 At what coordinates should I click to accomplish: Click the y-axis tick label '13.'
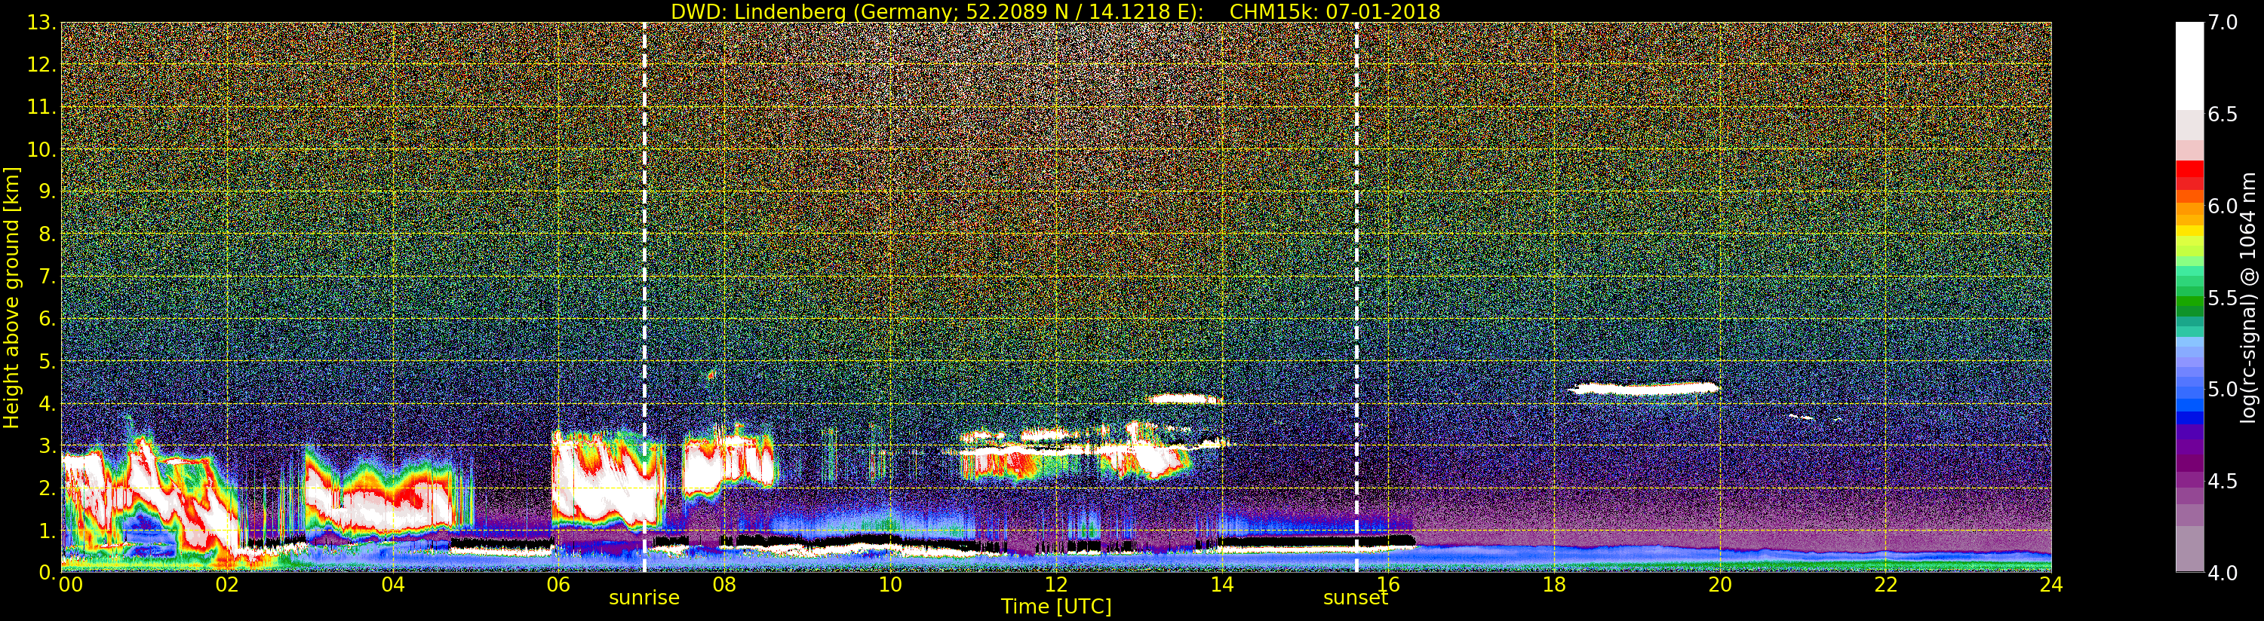pos(41,23)
